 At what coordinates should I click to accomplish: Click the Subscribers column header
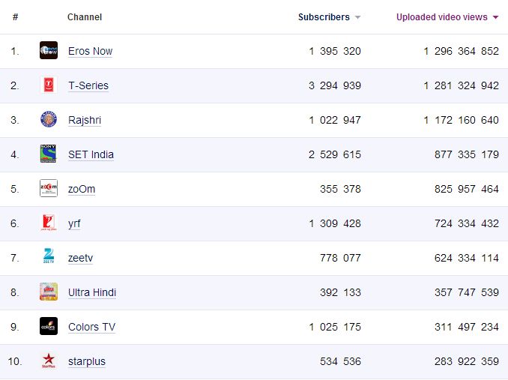(324, 17)
